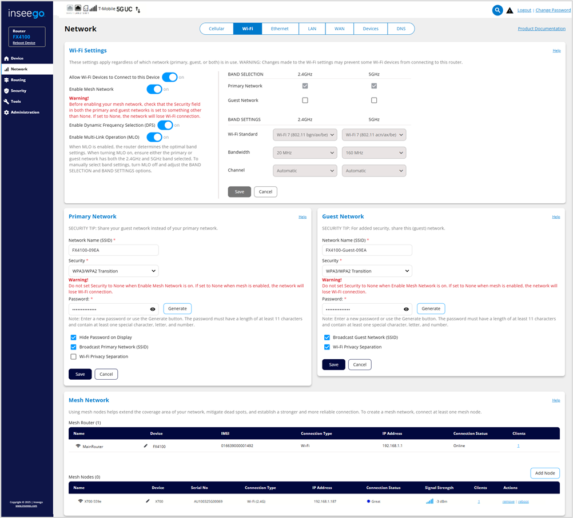
Task: Toggle Enable Multi-Link Operation (MLO) switch
Action: coord(154,137)
